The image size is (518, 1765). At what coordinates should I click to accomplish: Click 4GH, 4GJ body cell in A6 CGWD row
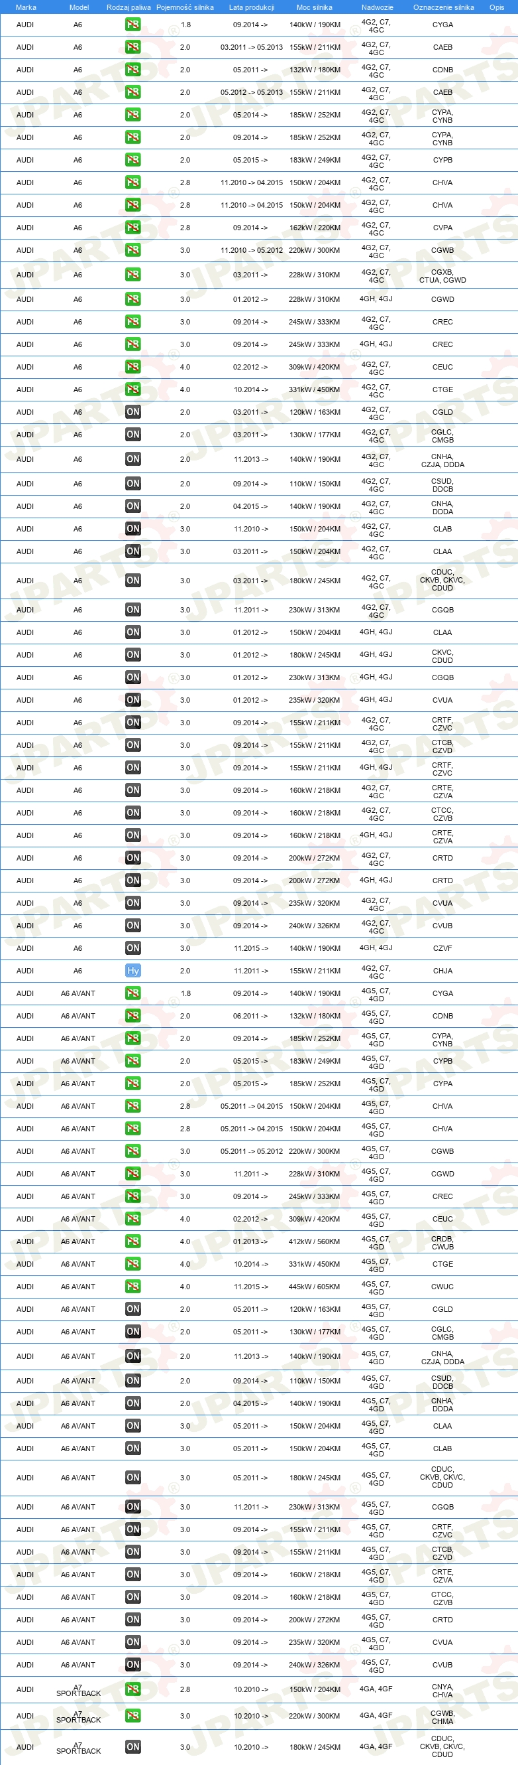point(376,299)
